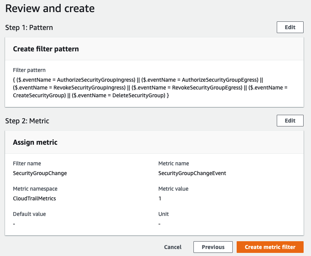Click the Review and create heading
Screen dimensions: 311x256
tap(50, 9)
